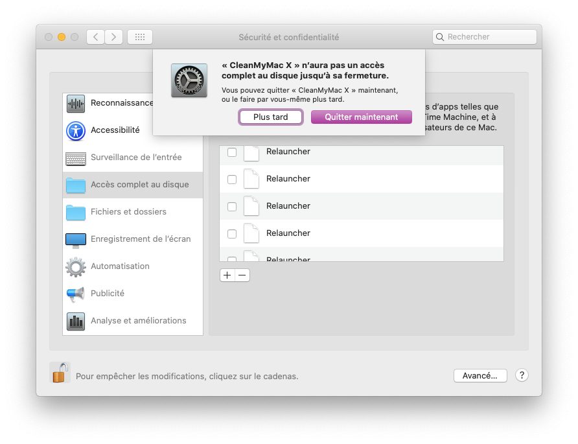Open the Automatisation gear icon
Viewport: 578px width, 444px height.
coord(76,267)
